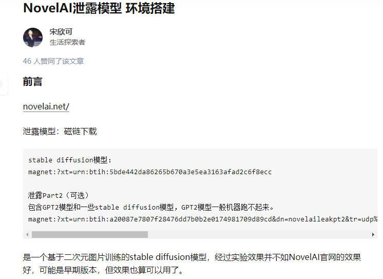383x279 pixels.
Task: Open author 宋欣可's avatar picture
Action: click(x=33, y=38)
